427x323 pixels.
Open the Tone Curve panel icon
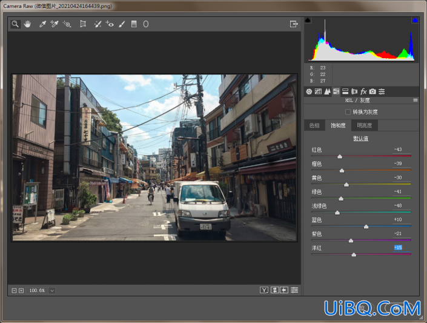[318, 92]
